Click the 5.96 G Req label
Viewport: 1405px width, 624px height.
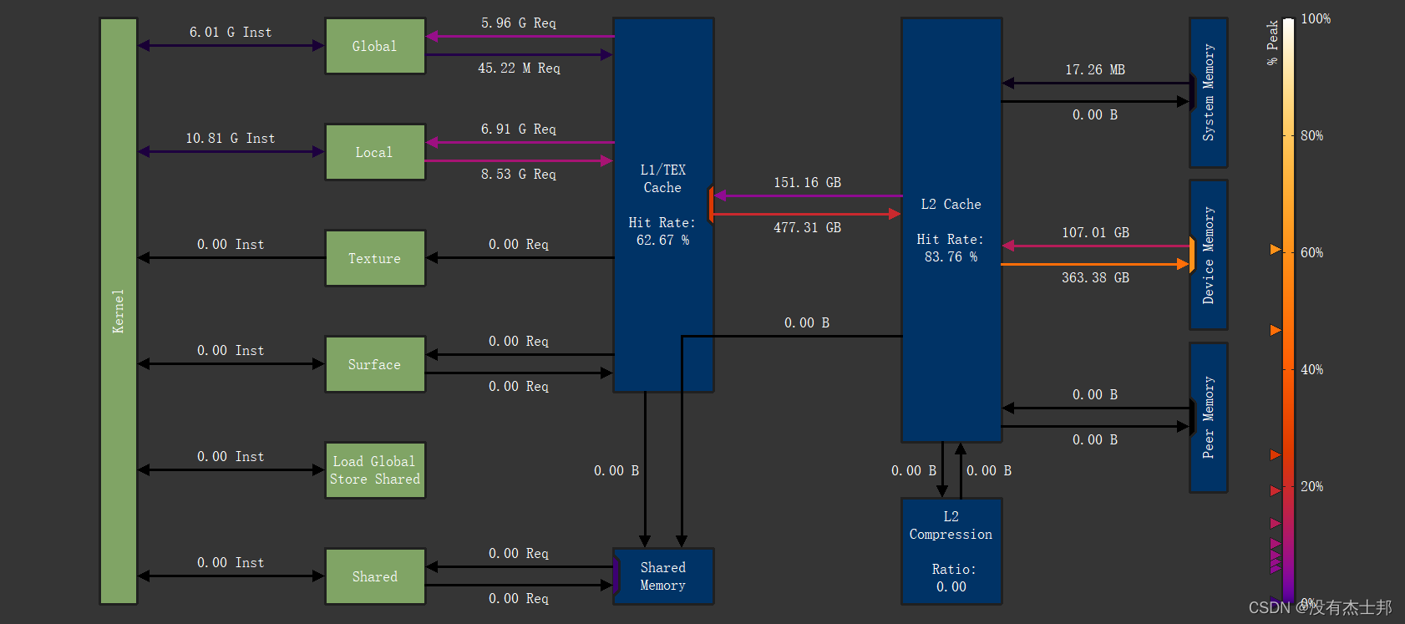(519, 23)
